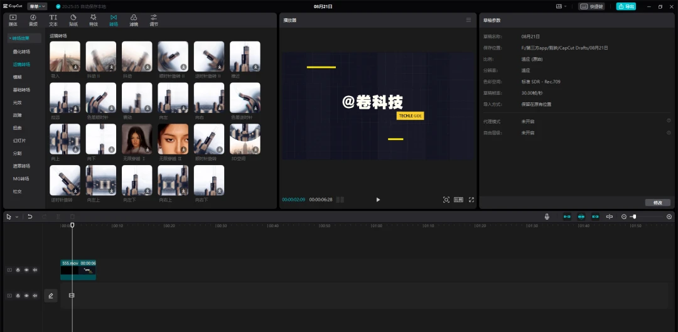This screenshot has width=678, height=332.
Task: Open the layout dropdown in the title bar
Action: point(561,6)
